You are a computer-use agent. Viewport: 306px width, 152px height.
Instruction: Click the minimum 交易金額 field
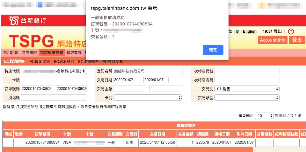click(129, 89)
